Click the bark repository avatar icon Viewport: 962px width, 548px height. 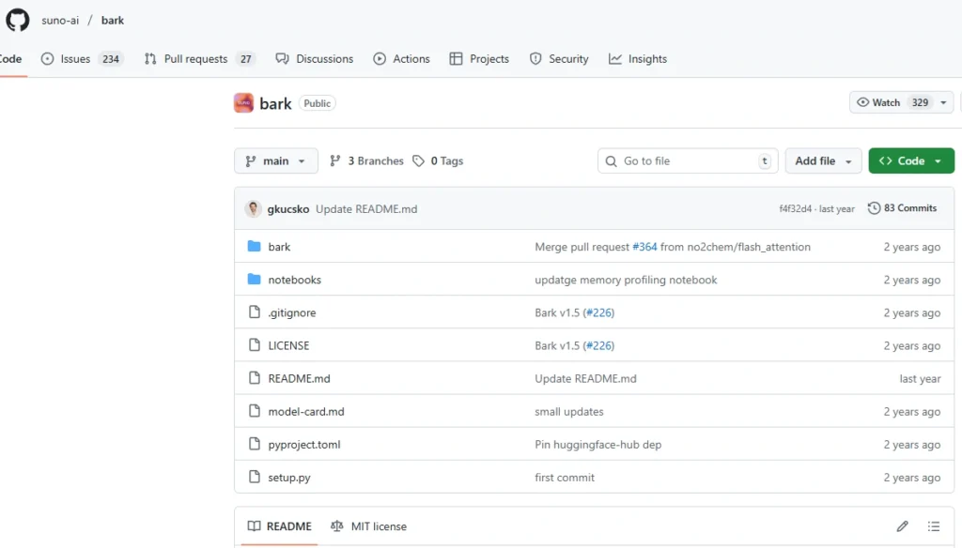pyautogui.click(x=243, y=103)
